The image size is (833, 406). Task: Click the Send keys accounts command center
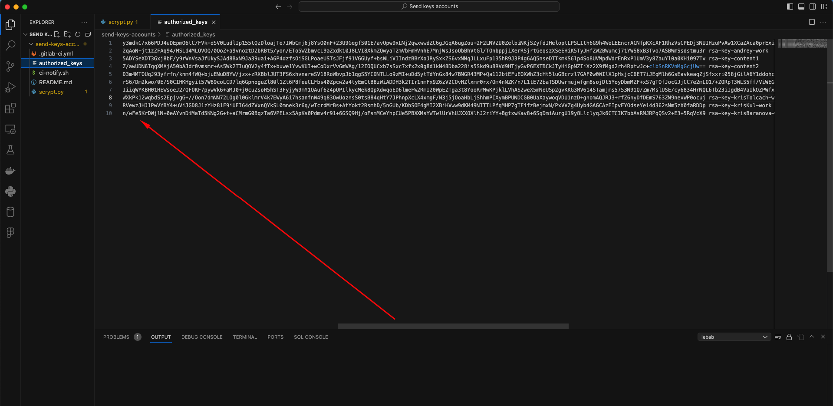[429, 7]
